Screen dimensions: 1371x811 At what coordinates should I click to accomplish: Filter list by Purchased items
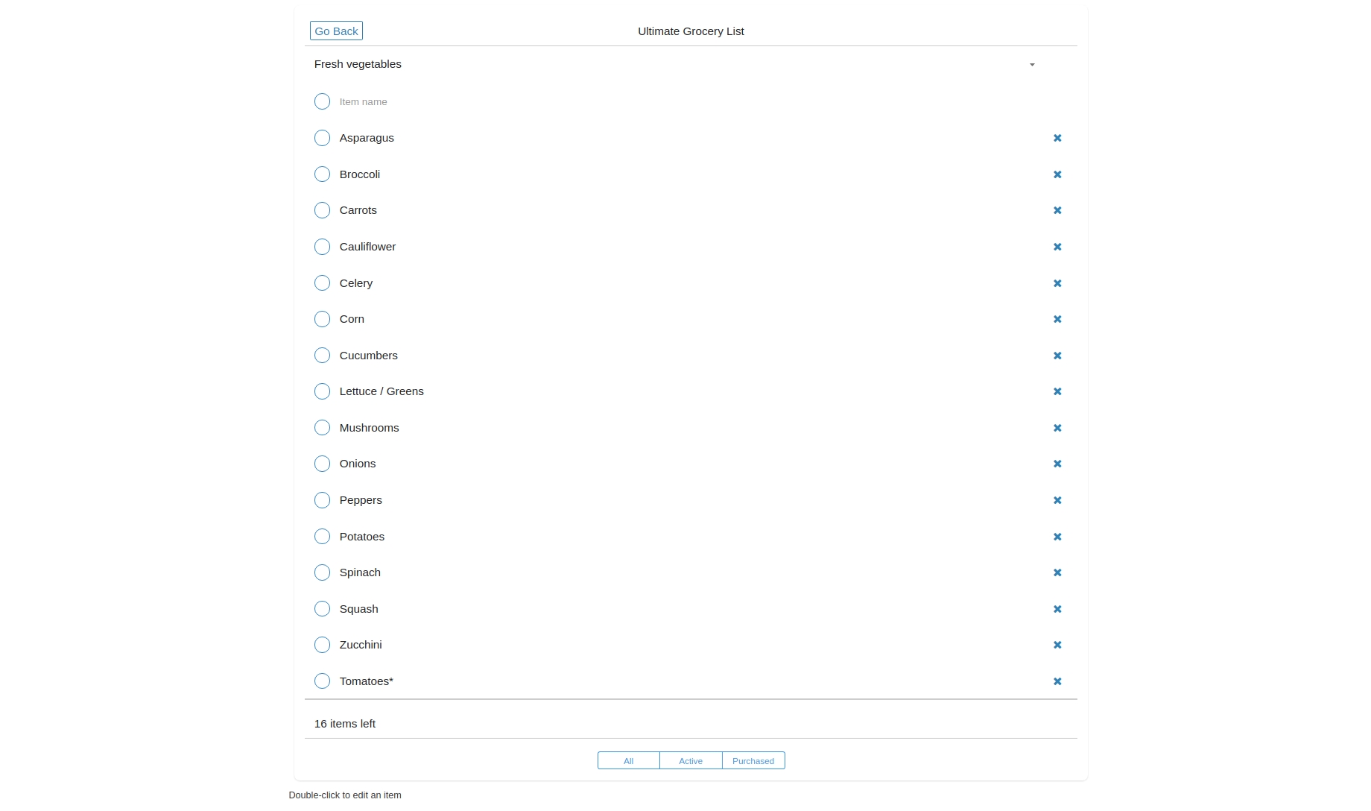coord(753,761)
